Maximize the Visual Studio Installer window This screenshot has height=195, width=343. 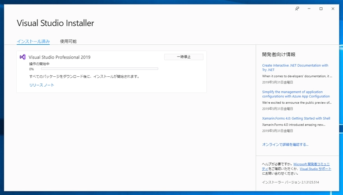321,9
